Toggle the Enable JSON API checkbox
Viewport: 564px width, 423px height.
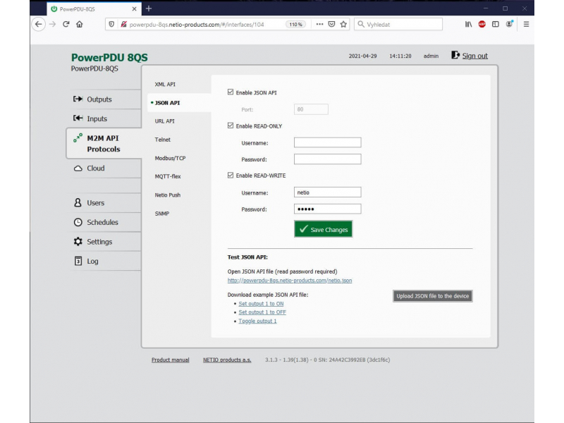coord(231,92)
